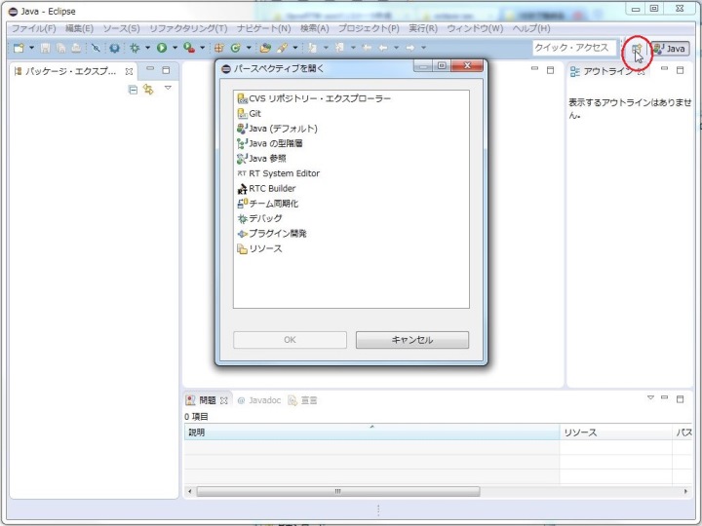Open the Debug configurations dropdown arrow
The width and height of the screenshot is (702, 526).
(148, 48)
